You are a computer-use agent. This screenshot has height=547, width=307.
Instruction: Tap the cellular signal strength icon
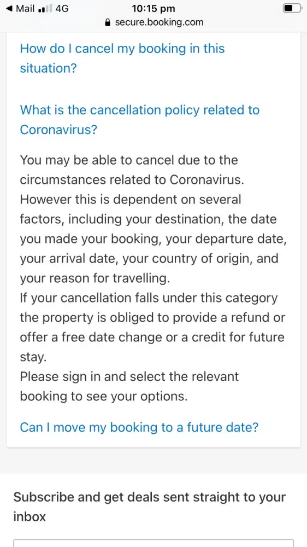(45, 9)
